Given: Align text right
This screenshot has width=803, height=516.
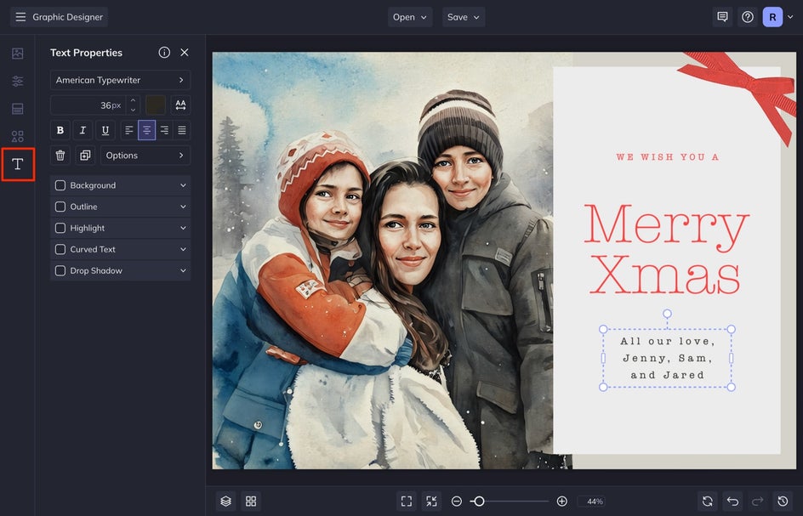Looking at the screenshot, I should pos(164,130).
